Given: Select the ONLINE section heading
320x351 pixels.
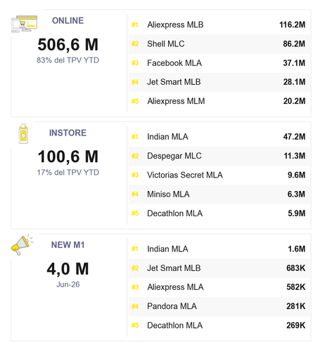Looking at the screenshot, I should tap(68, 20).
